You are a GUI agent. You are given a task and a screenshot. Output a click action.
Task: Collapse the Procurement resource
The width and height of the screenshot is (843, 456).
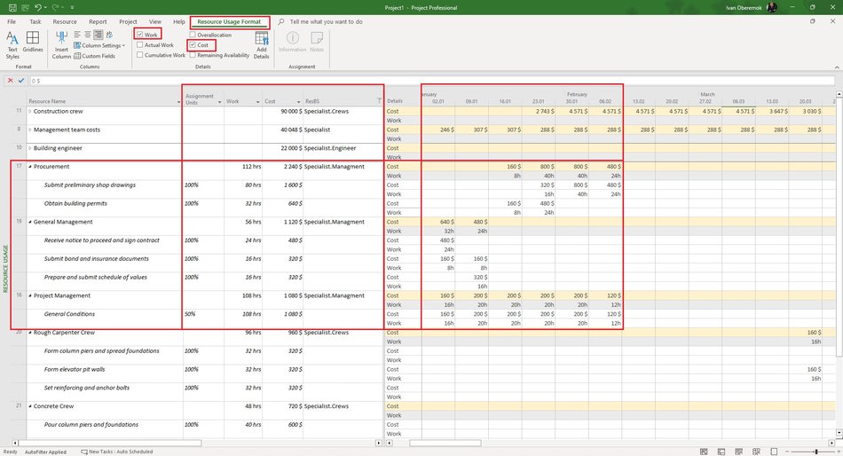30,167
